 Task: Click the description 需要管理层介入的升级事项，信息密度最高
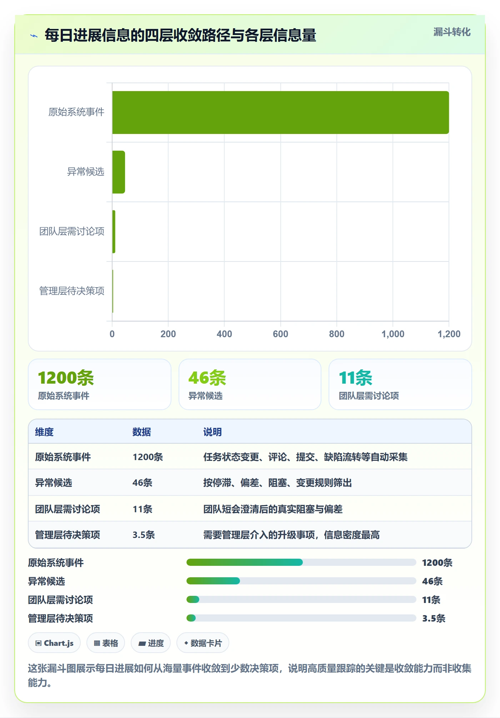[x=291, y=535]
